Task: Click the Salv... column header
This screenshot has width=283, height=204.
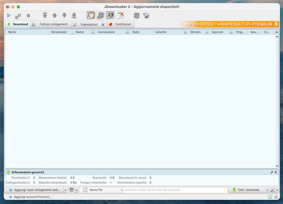Action: [254, 32]
